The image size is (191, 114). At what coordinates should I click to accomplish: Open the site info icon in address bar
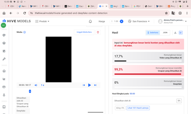[31, 13]
